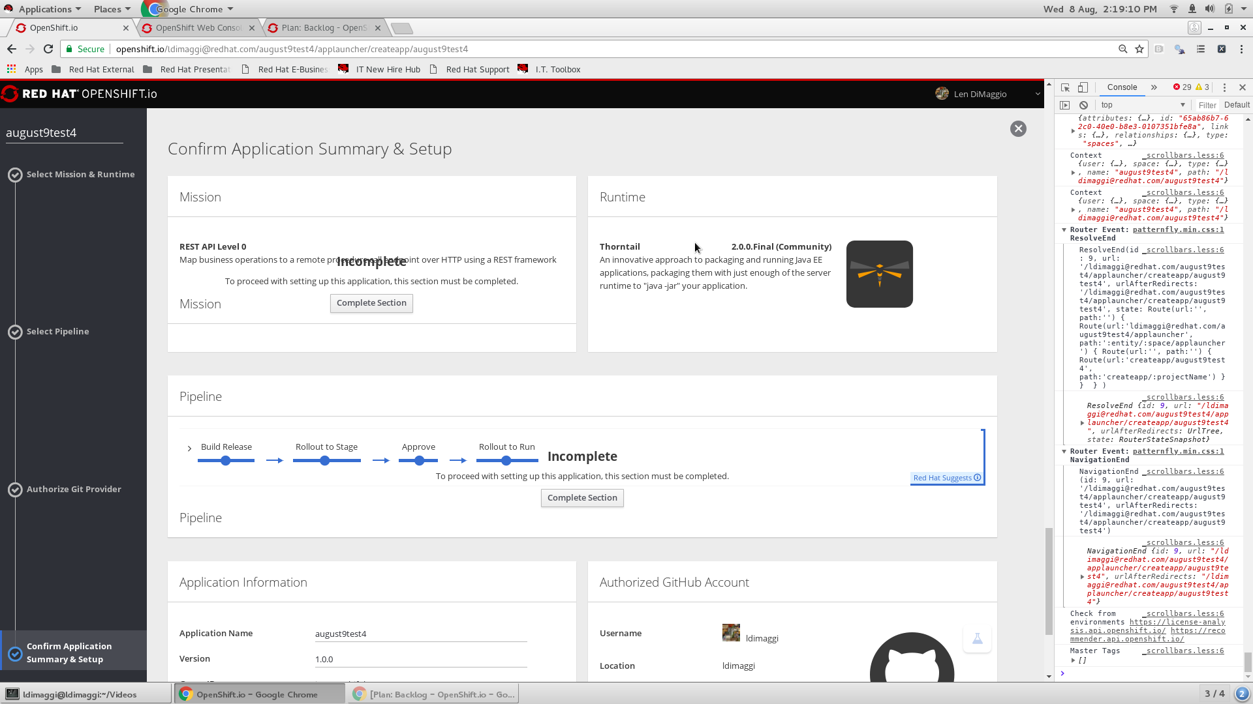
Task: Open the sound indicator in the system tray
Action: pyautogui.click(x=1209, y=8)
